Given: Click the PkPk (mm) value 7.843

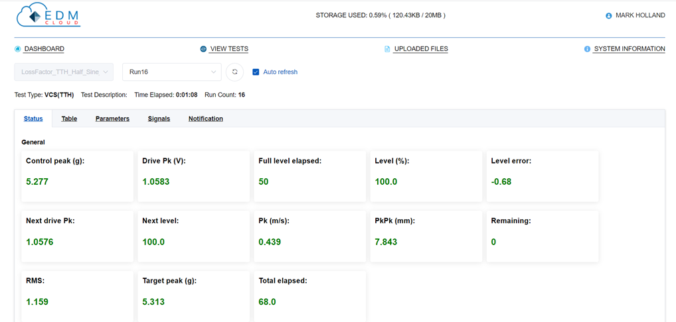Looking at the screenshot, I should 386,242.
